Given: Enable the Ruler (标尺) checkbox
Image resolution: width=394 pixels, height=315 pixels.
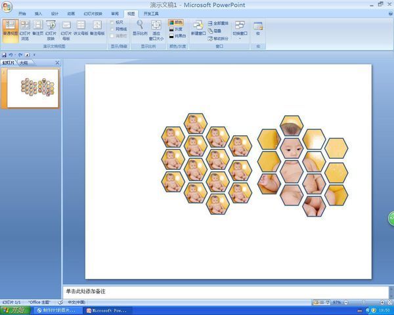Looking at the screenshot, I should (112, 22).
